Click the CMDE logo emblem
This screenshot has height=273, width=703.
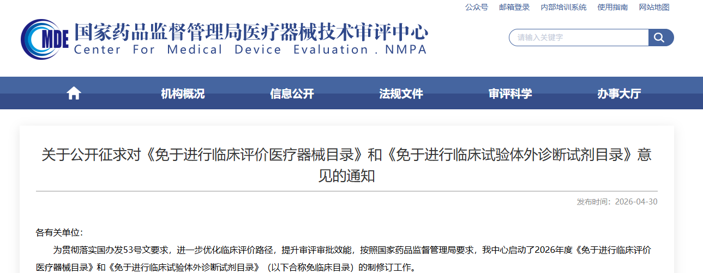(x=45, y=40)
